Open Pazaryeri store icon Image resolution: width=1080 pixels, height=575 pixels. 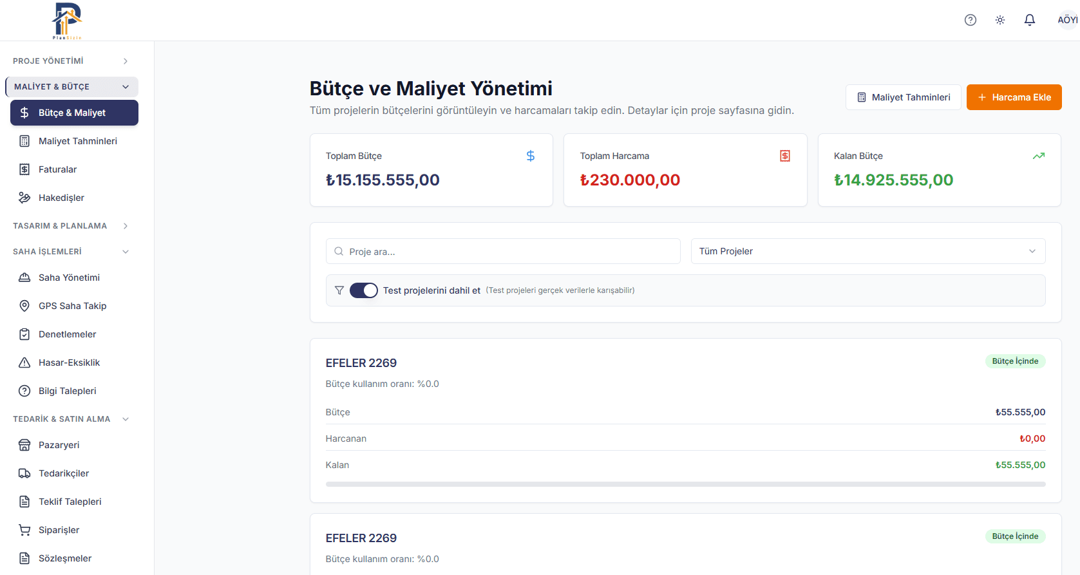tap(24, 445)
